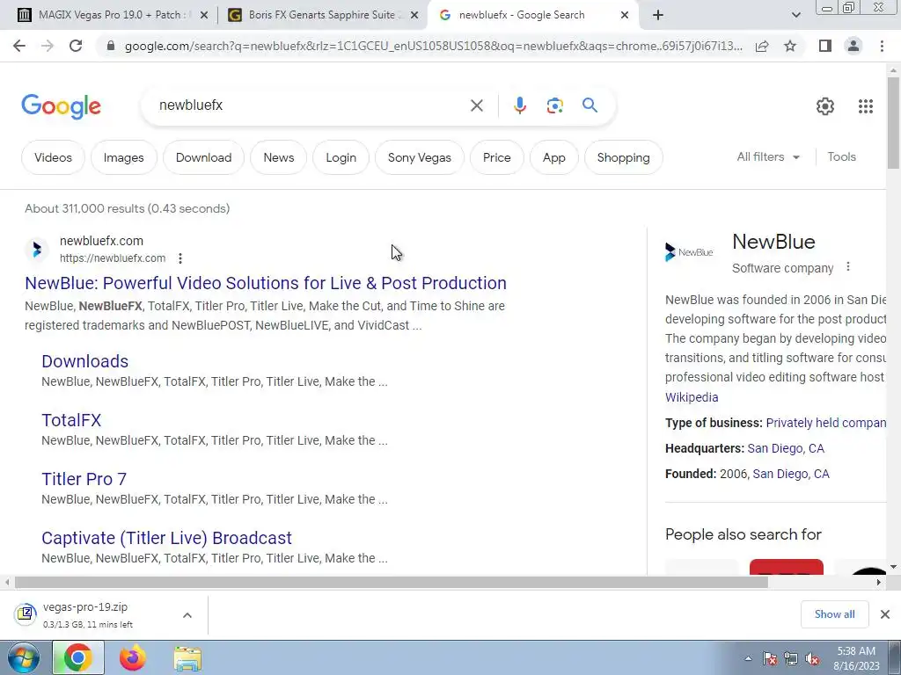Clear the search box with the X

click(476, 105)
